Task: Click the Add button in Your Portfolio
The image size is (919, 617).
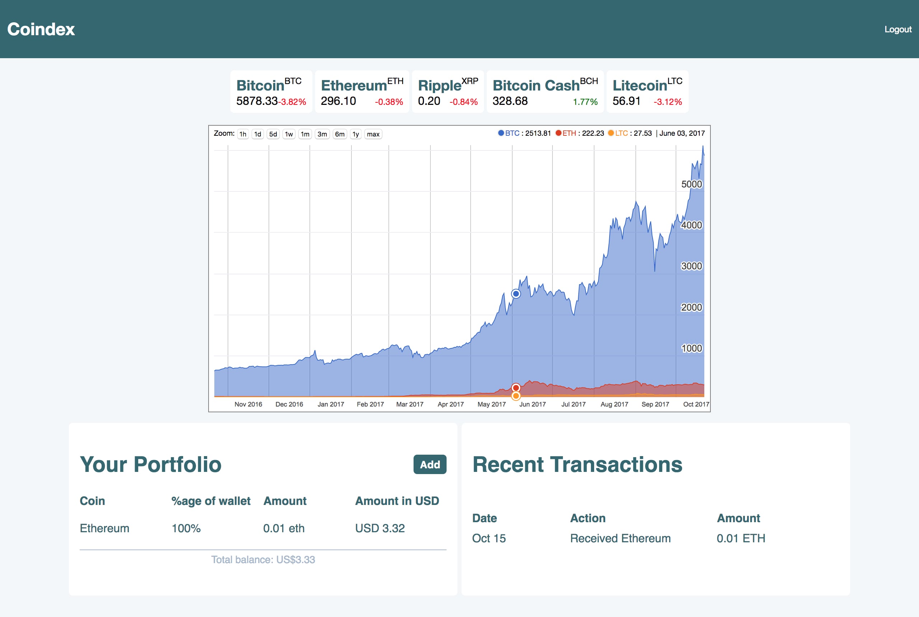Action: point(429,464)
